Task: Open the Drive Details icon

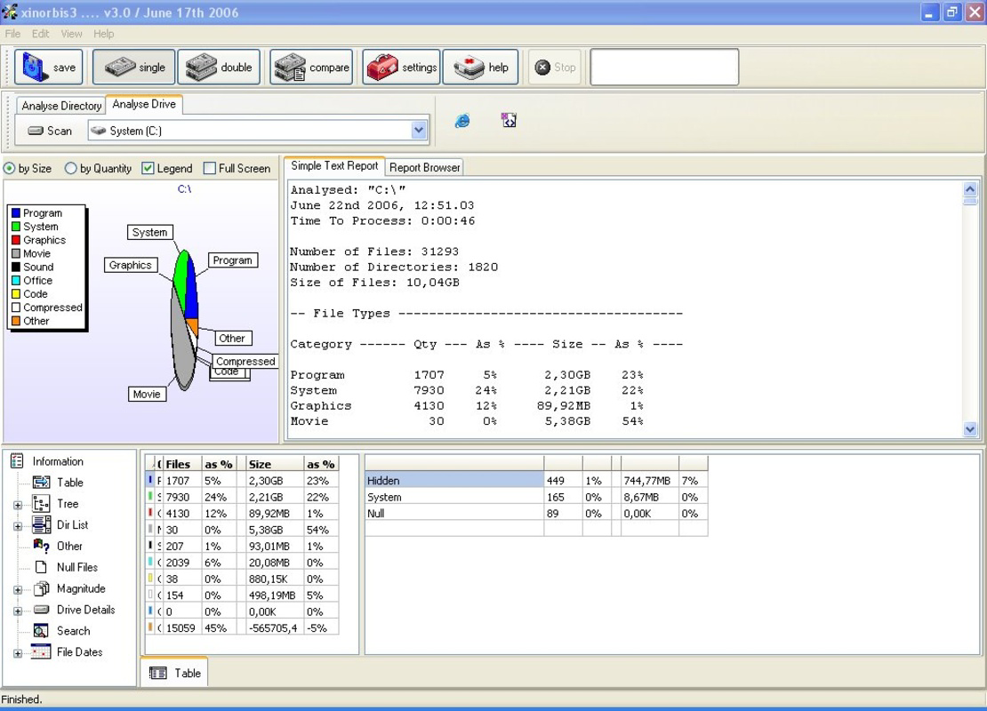Action: (x=42, y=610)
